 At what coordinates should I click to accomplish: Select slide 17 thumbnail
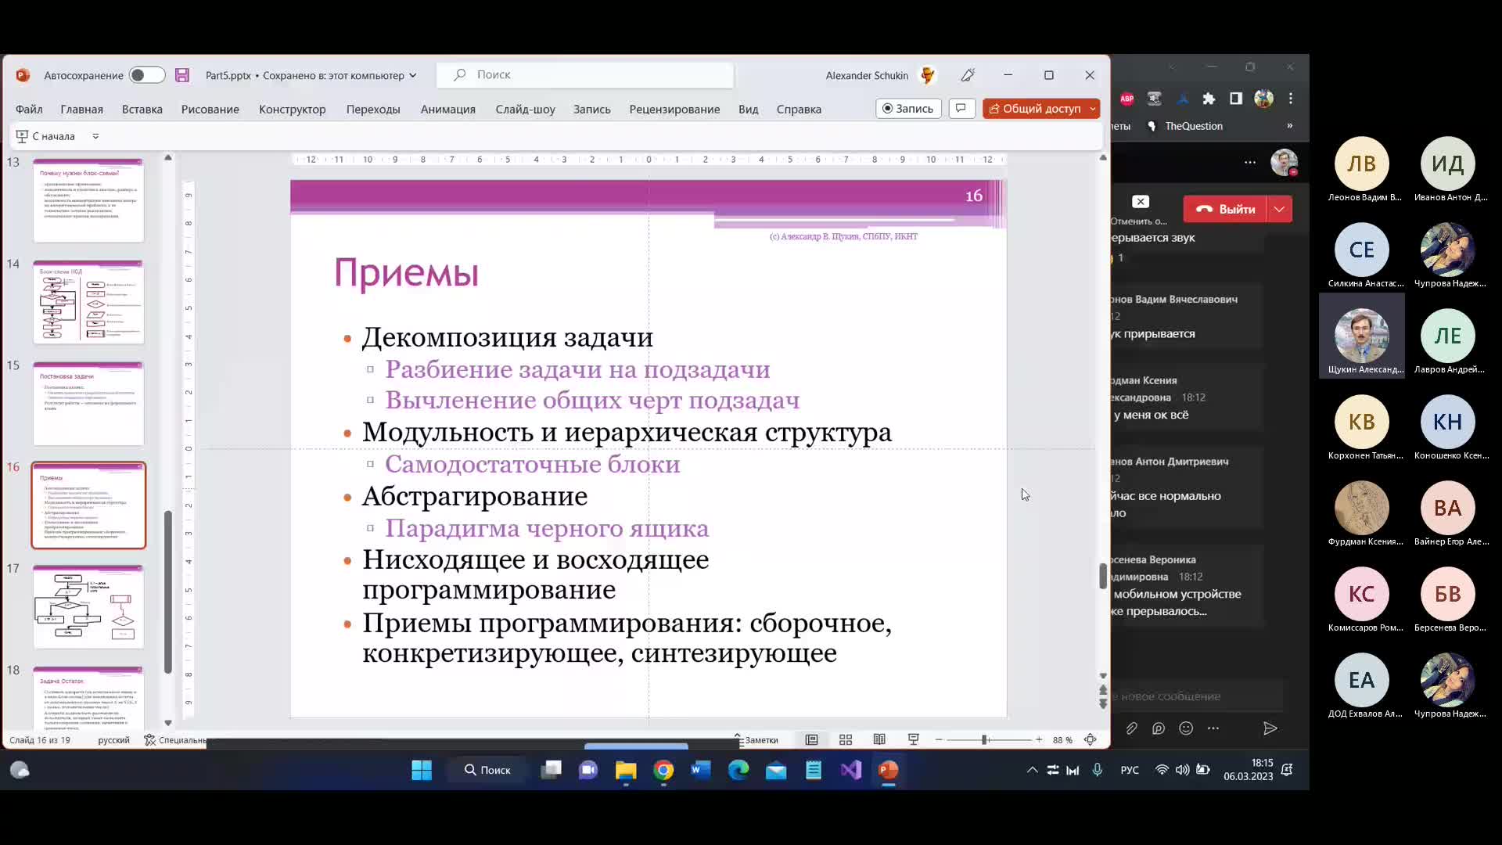(88, 607)
